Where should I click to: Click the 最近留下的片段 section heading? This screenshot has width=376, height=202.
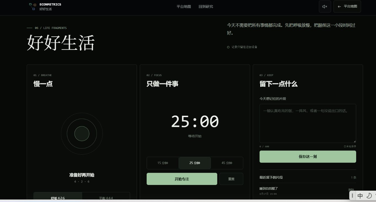coord(271,177)
